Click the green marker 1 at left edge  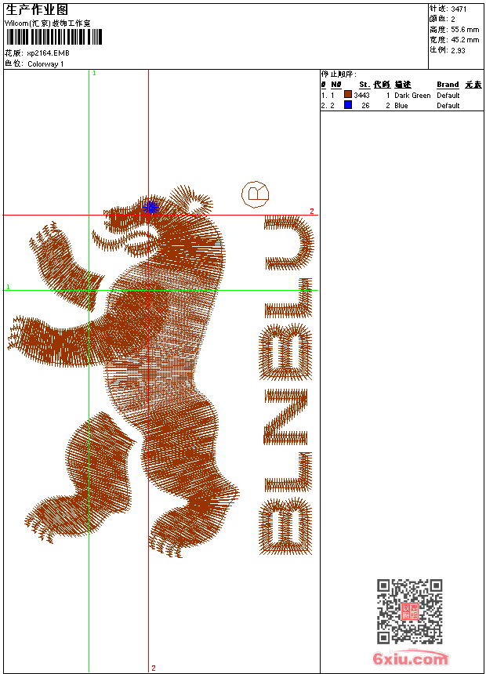[x=8, y=287]
